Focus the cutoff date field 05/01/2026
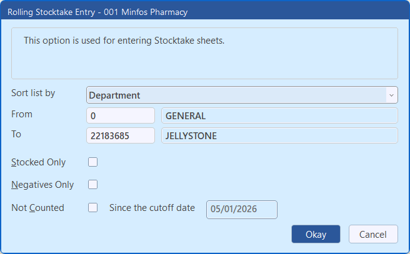Screen dimensions: 410x254 pyautogui.click(x=241, y=209)
